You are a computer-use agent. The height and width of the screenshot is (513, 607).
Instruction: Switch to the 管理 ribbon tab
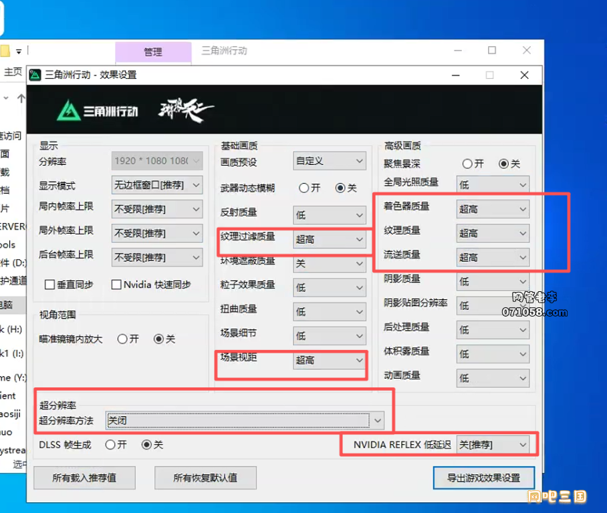point(153,51)
